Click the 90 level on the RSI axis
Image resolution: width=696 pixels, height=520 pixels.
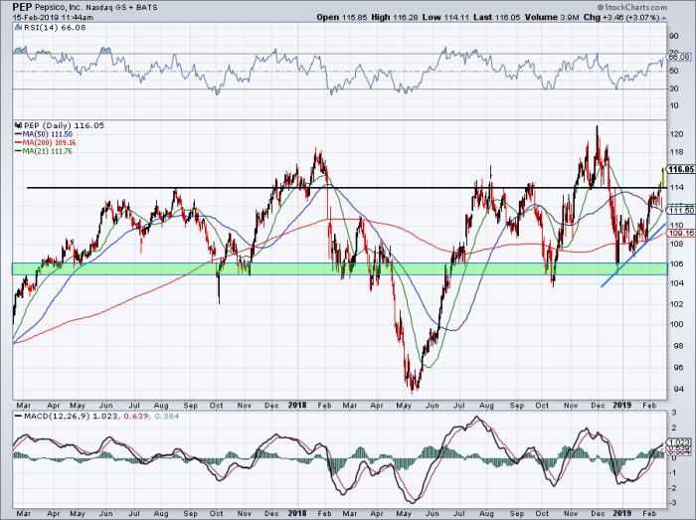(673, 37)
